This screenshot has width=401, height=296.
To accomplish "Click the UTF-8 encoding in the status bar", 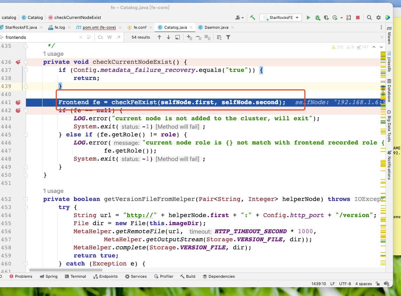I will pos(345,284).
